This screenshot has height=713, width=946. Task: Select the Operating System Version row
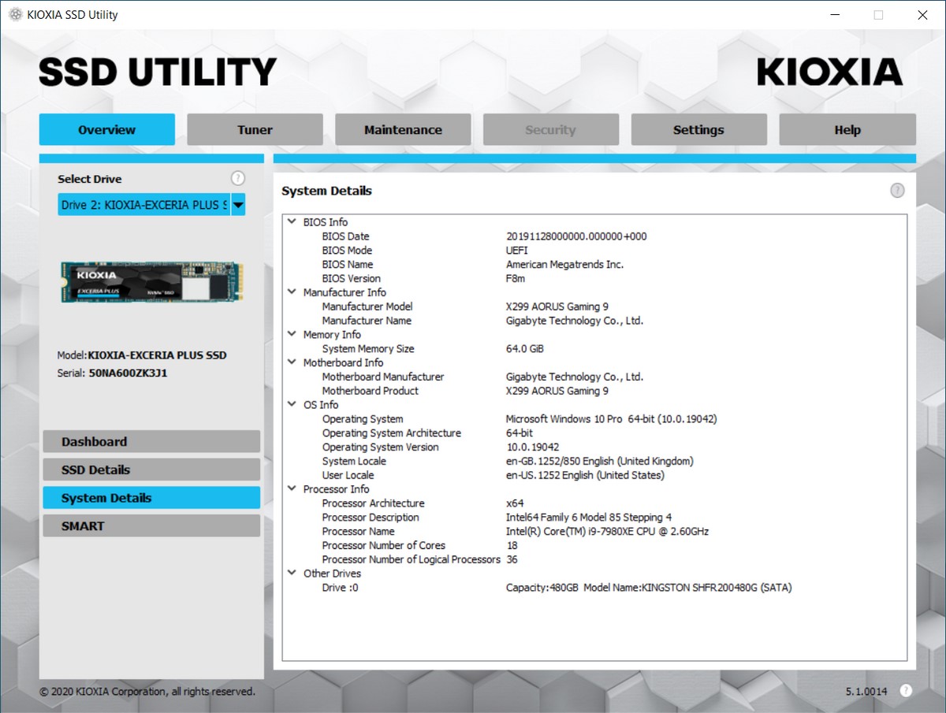[594, 447]
